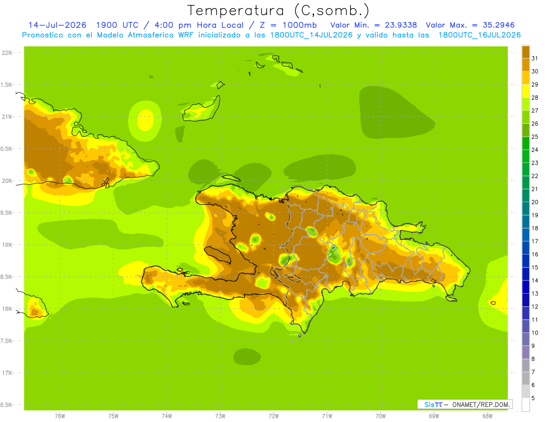Click the Valor Min. = 23.9338 text
Viewport: 547px width, 422px height.
pyautogui.click(x=374, y=25)
